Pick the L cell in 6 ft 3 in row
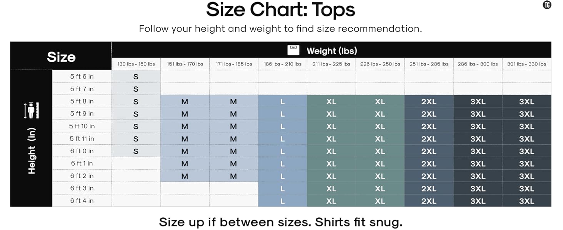The width and height of the screenshot is (563, 230). pos(282,188)
